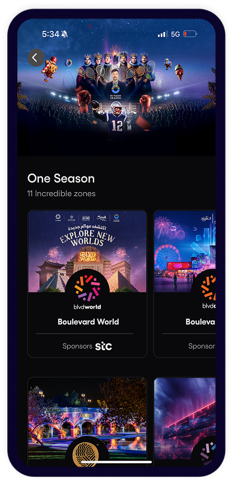Tap the cellular signal bars icon
This screenshot has height=483, width=233.
pyautogui.click(x=162, y=34)
